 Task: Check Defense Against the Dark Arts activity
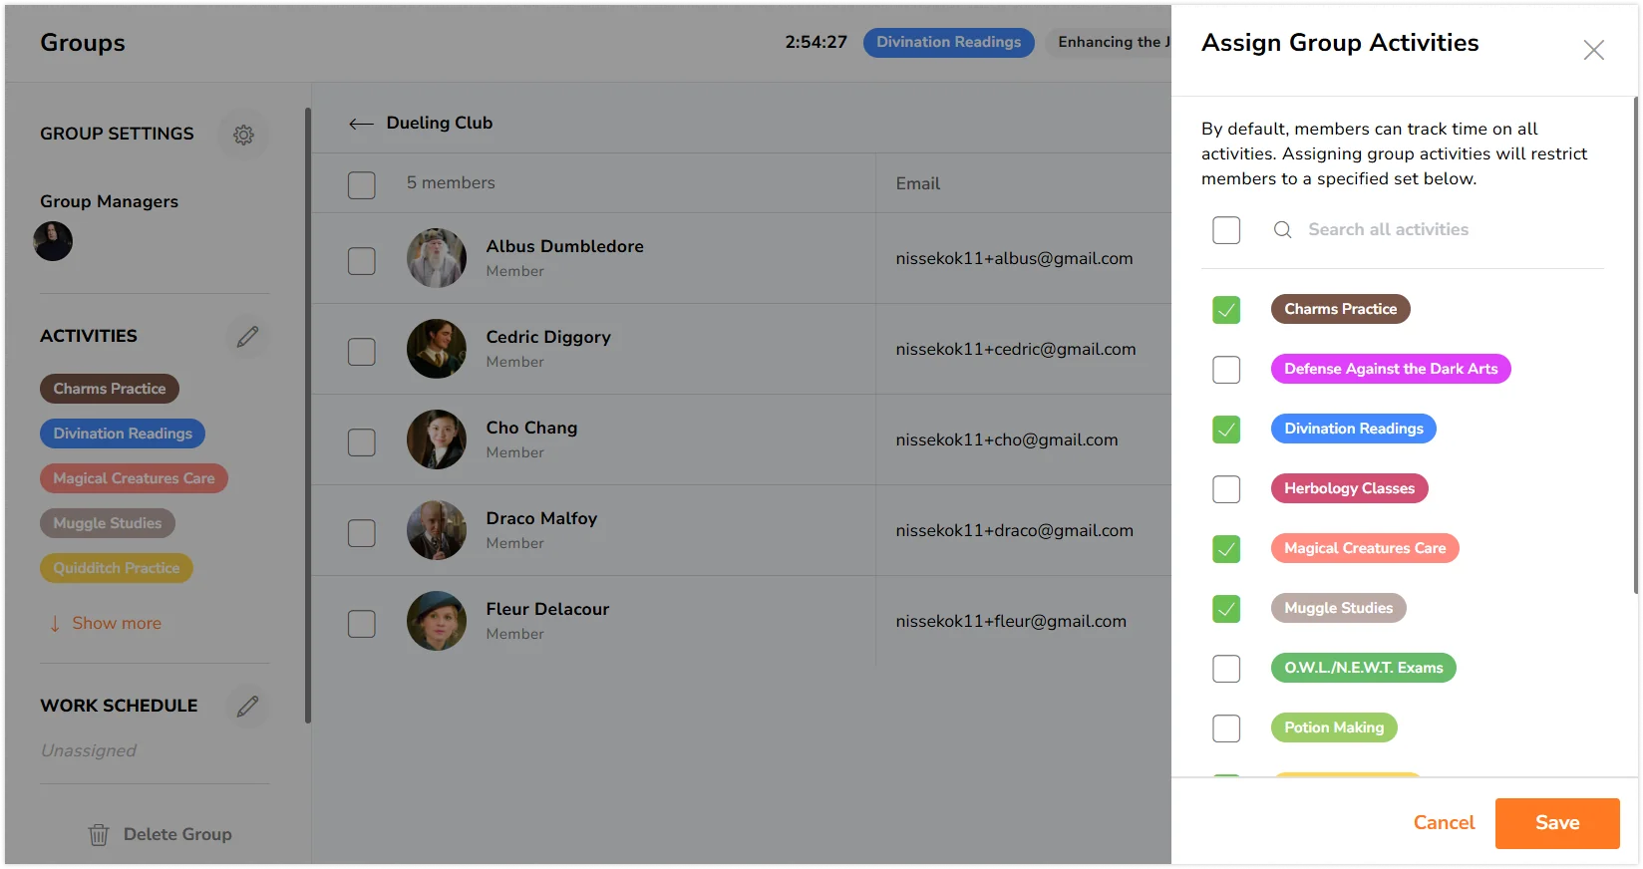pyautogui.click(x=1226, y=370)
